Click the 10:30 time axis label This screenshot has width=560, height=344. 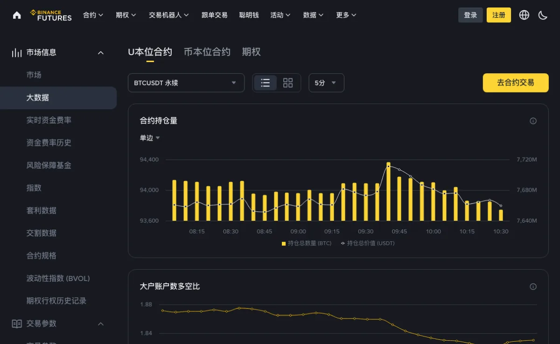point(501,232)
